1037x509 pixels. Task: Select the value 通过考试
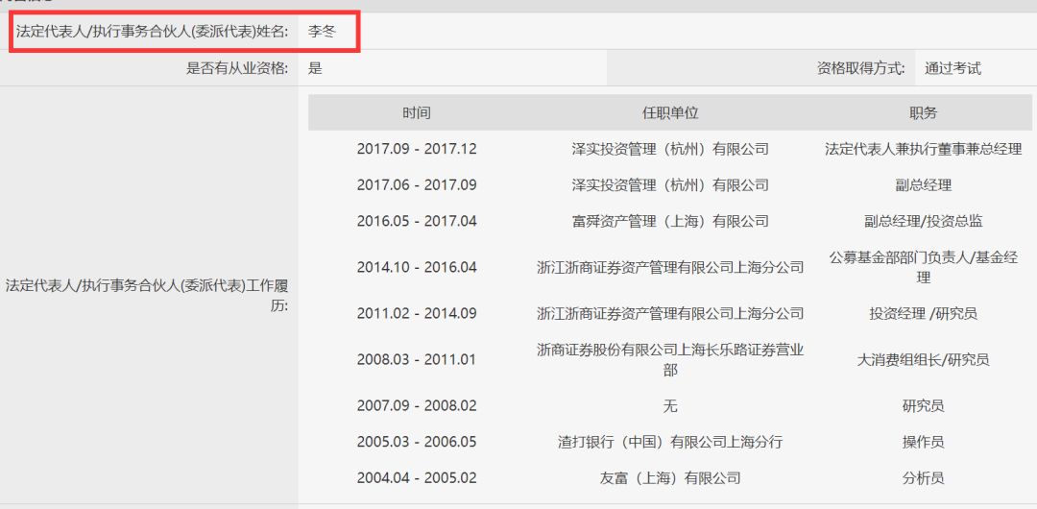953,67
